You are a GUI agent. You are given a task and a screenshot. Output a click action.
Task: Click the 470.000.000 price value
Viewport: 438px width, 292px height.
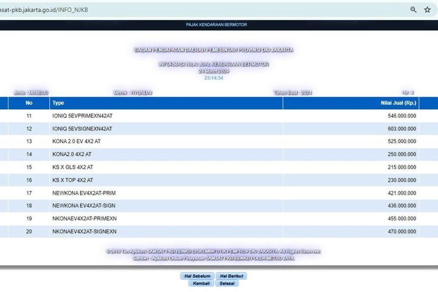click(x=399, y=232)
